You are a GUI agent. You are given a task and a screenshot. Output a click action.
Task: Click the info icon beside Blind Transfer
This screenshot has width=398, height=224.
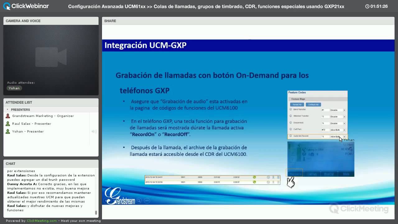pos(291,109)
